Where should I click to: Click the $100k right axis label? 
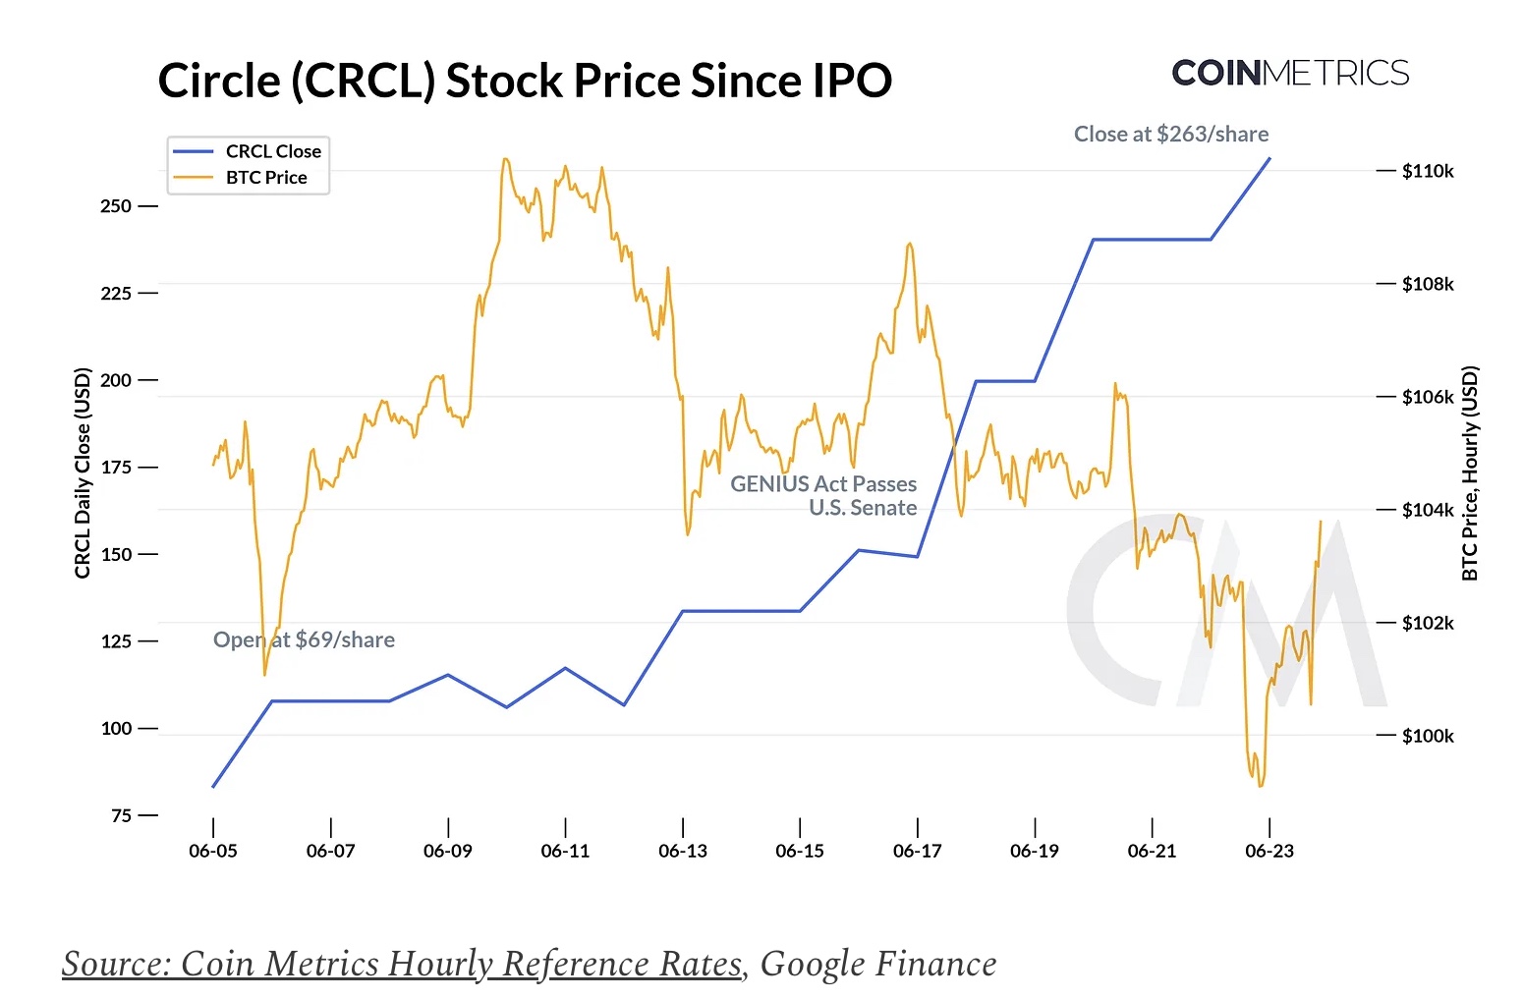point(1427,736)
